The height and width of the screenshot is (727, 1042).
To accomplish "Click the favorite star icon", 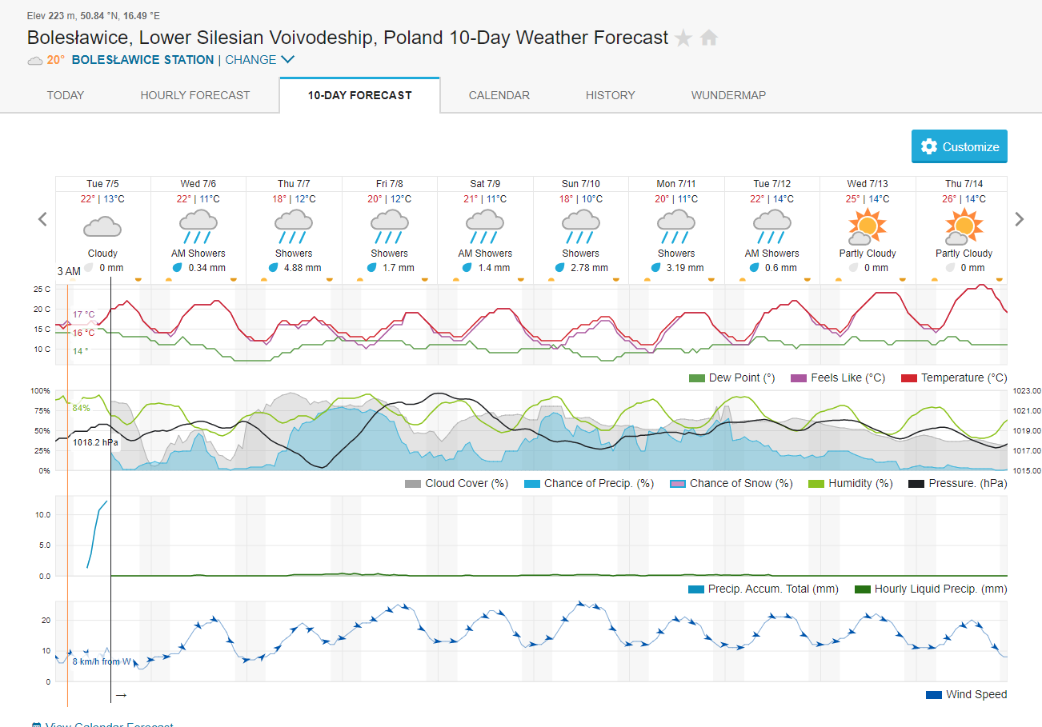I will (x=683, y=38).
